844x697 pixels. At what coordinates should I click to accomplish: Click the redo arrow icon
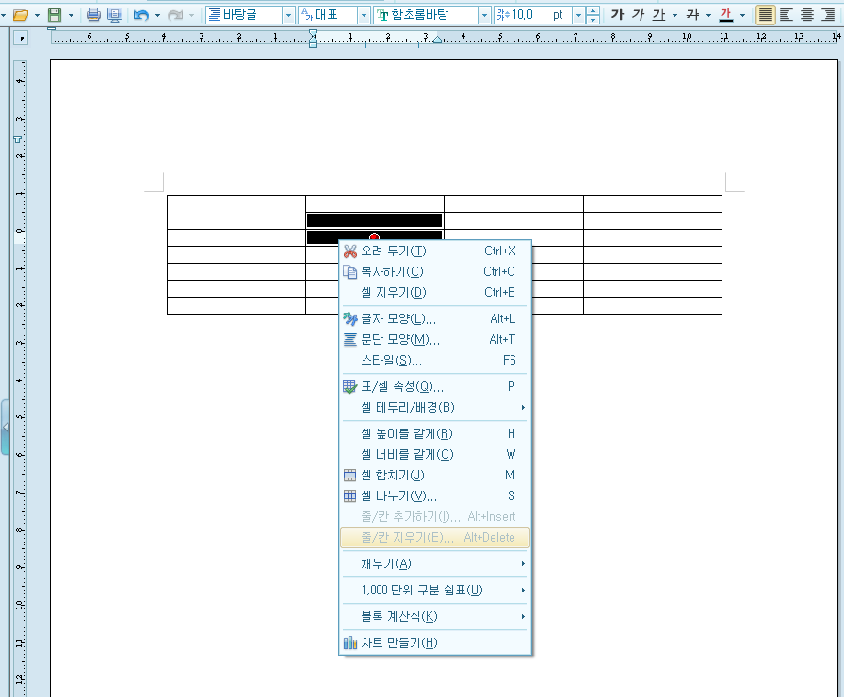(x=175, y=14)
